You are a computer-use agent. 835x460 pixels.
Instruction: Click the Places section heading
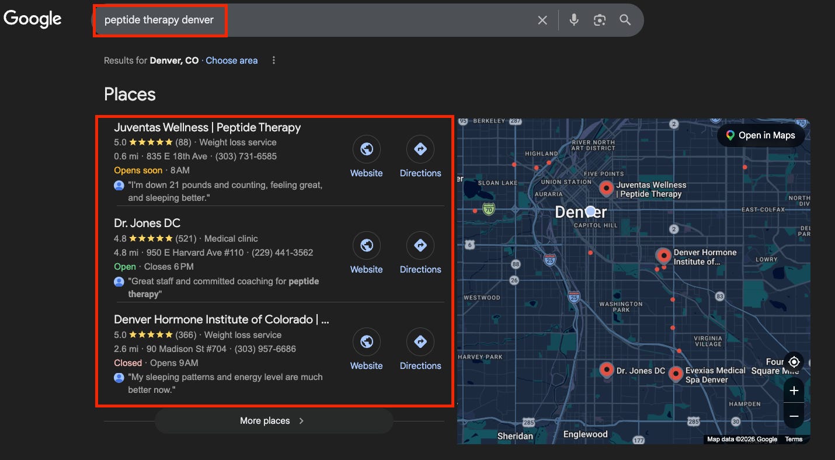pyautogui.click(x=130, y=95)
